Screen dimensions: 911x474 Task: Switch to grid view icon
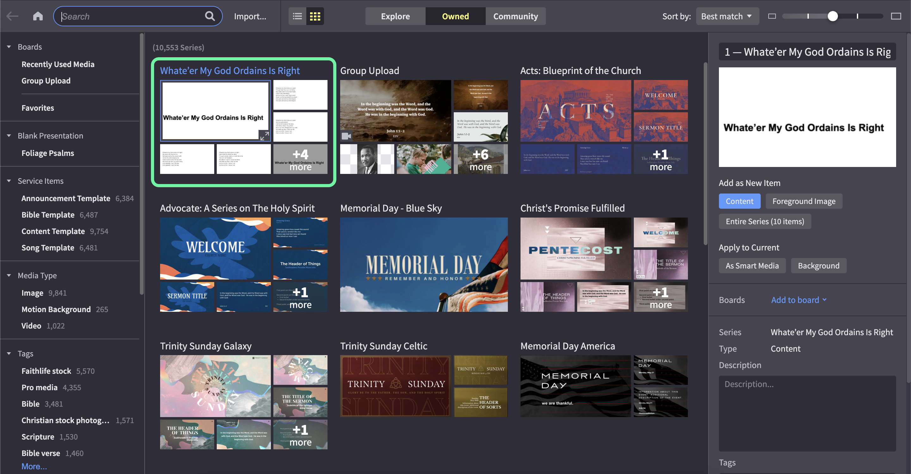(x=315, y=16)
